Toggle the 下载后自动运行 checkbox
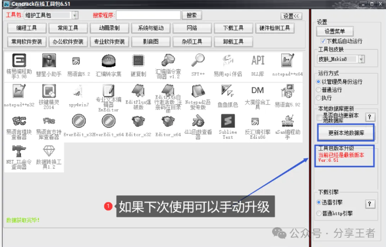 [323, 41]
